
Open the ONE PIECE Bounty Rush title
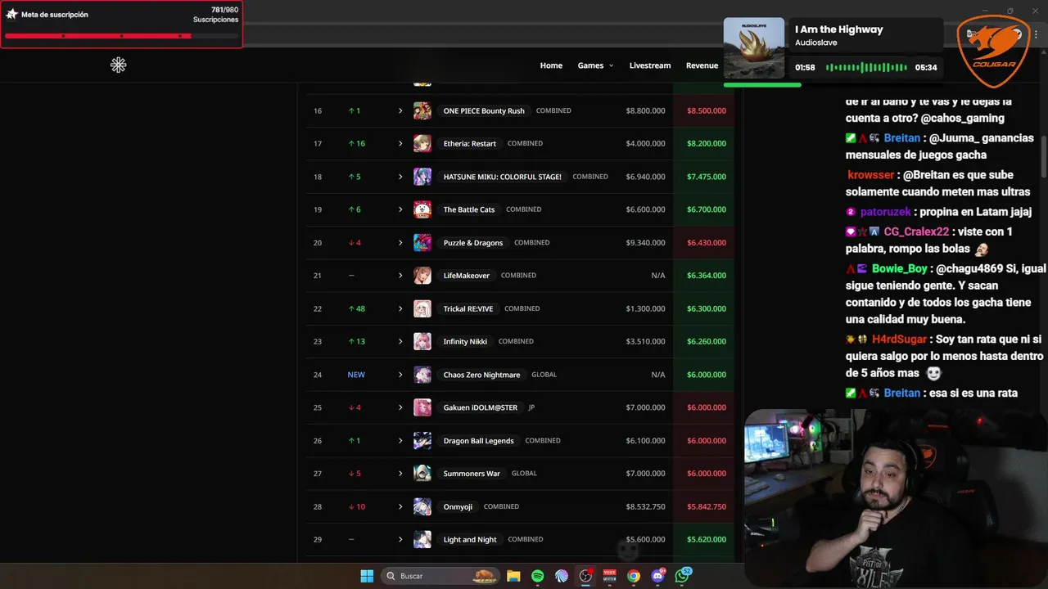(x=484, y=110)
